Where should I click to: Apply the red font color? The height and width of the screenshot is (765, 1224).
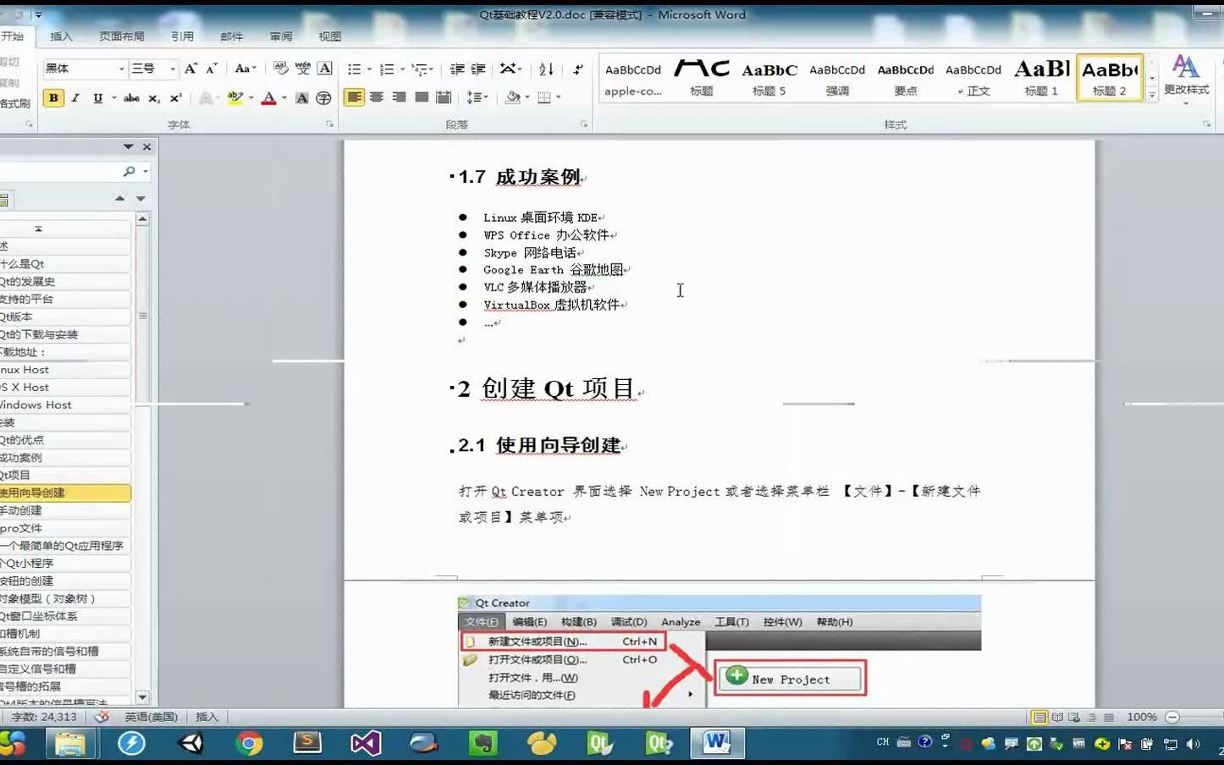point(268,98)
